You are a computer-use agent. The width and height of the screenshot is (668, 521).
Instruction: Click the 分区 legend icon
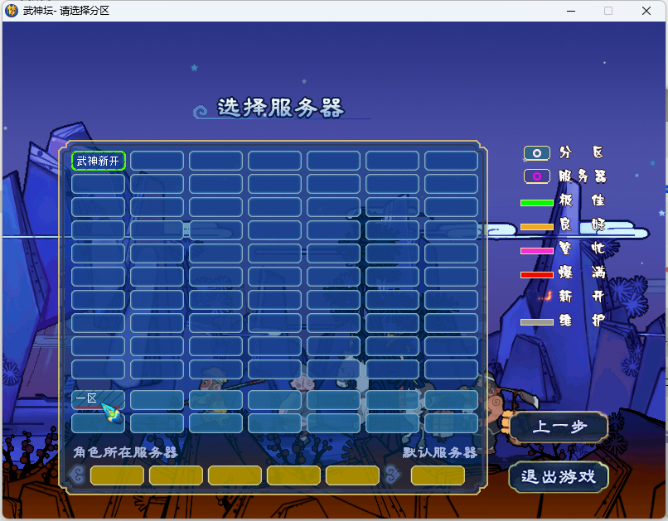[x=536, y=153]
